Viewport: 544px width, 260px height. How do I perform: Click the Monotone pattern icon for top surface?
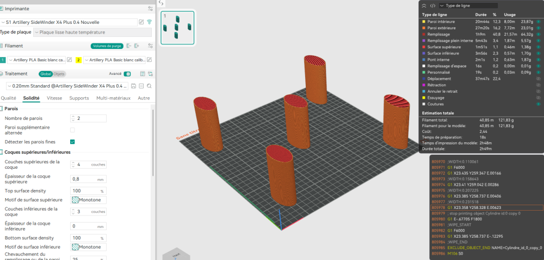(75, 200)
